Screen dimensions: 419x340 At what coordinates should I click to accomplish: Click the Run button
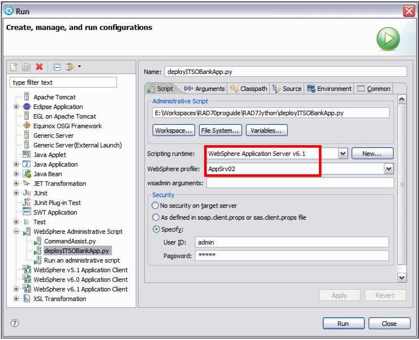343,324
